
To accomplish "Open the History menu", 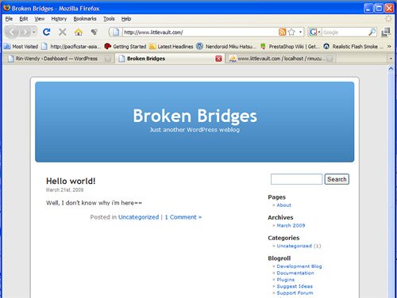I will (59, 19).
